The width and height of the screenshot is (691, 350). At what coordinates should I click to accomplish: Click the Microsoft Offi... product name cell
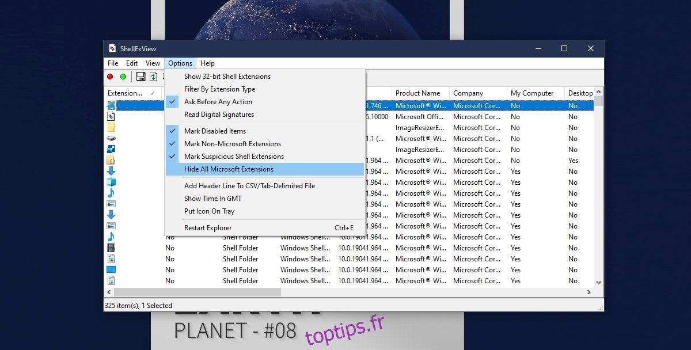point(420,117)
